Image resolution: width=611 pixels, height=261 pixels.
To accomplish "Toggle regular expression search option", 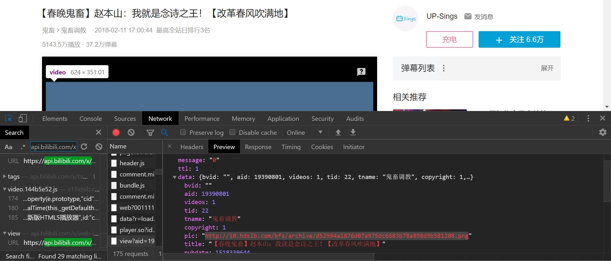I will pyautogui.click(x=23, y=147).
